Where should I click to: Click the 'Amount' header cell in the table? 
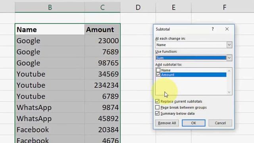pyautogui.click(x=102, y=29)
